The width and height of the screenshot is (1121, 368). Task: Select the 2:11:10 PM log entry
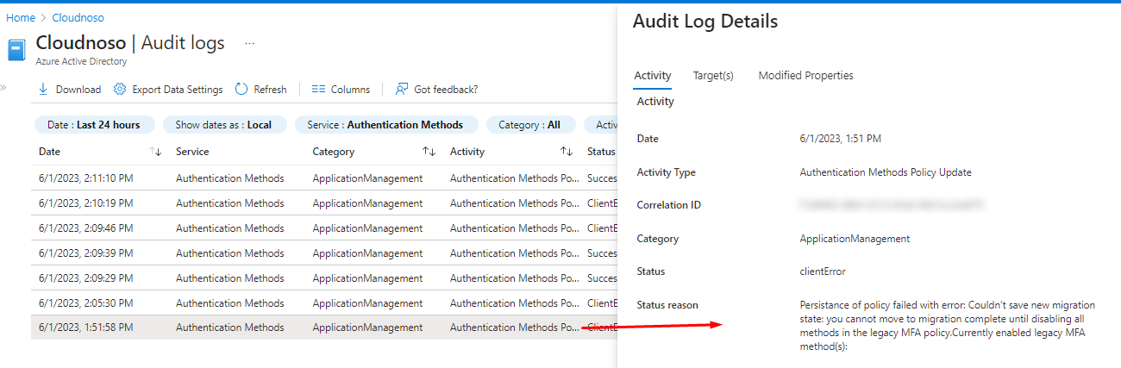point(86,178)
